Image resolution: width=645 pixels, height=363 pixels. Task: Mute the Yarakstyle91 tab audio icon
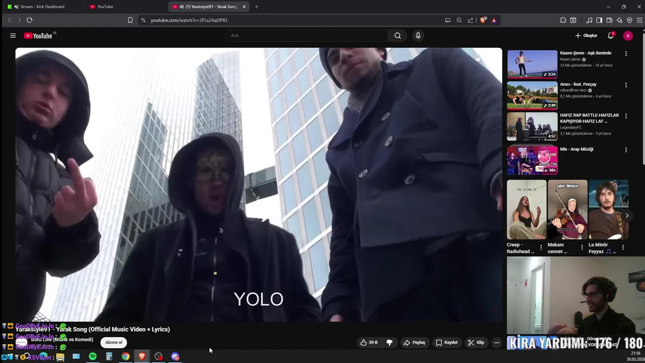point(181,7)
